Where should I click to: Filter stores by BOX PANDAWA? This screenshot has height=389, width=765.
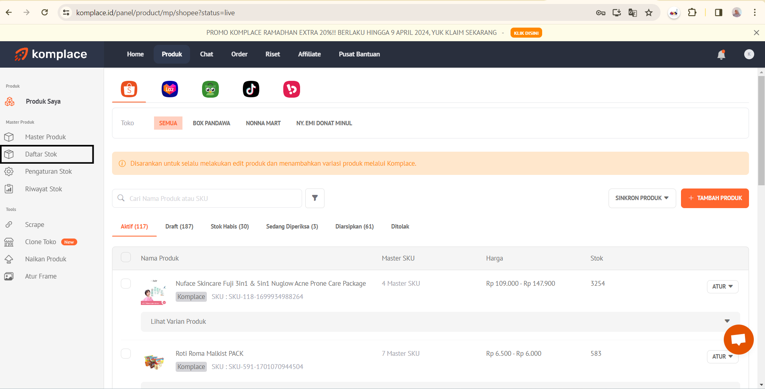pyautogui.click(x=211, y=123)
